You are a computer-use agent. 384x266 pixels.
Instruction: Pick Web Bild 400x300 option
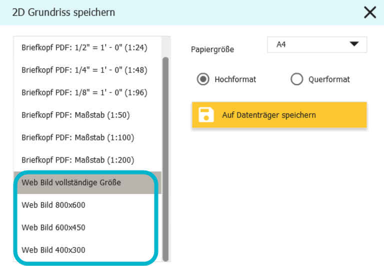click(87, 250)
